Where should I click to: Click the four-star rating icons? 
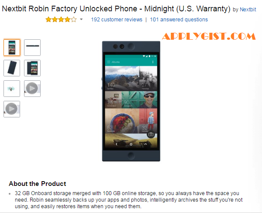pos(61,20)
